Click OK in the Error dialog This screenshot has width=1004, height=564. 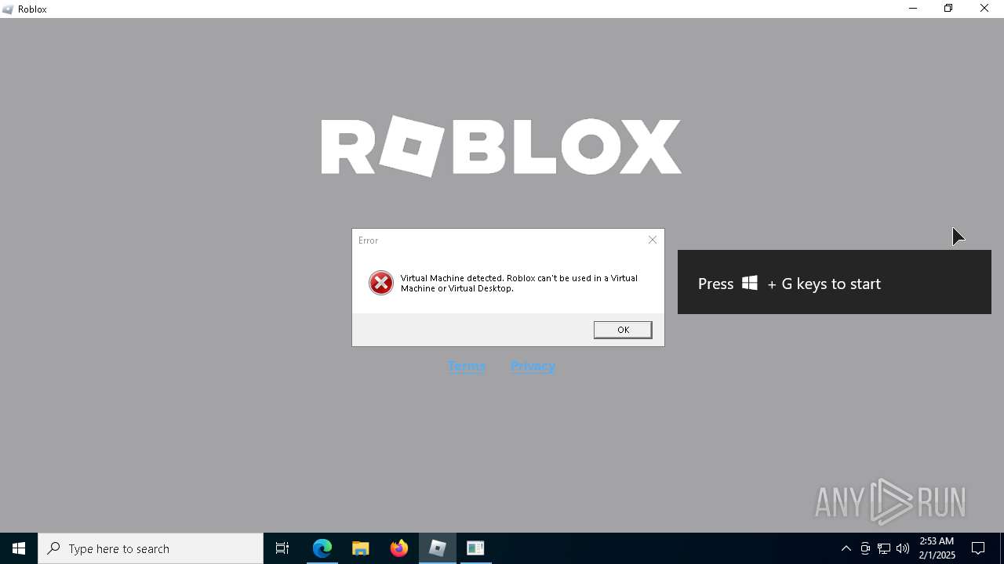623,330
